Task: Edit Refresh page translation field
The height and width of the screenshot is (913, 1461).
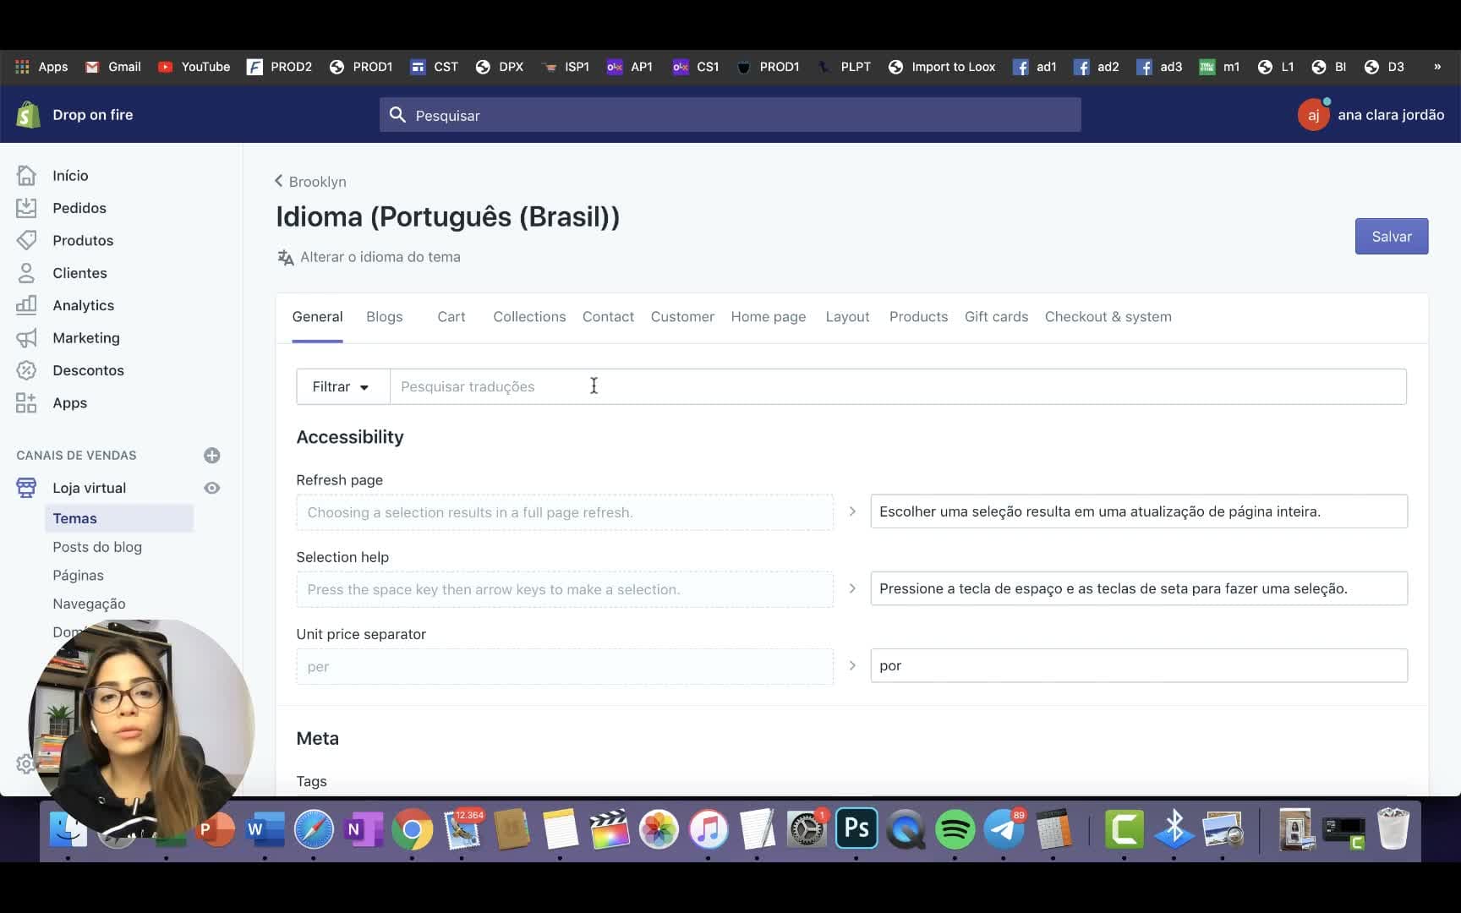Action: tap(1139, 511)
